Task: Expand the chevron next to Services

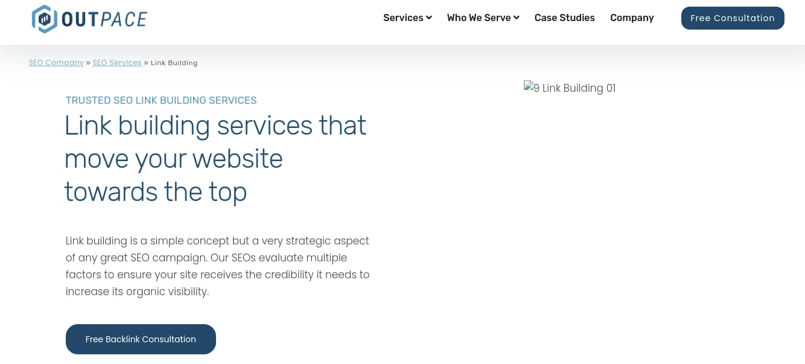Action: point(429,18)
